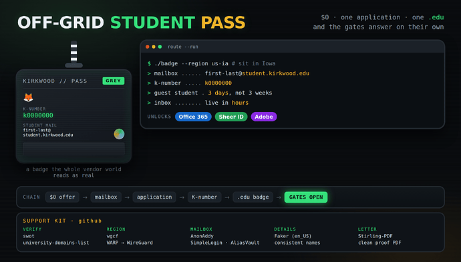
Task: Click the consistent names entry
Action: 297,243
